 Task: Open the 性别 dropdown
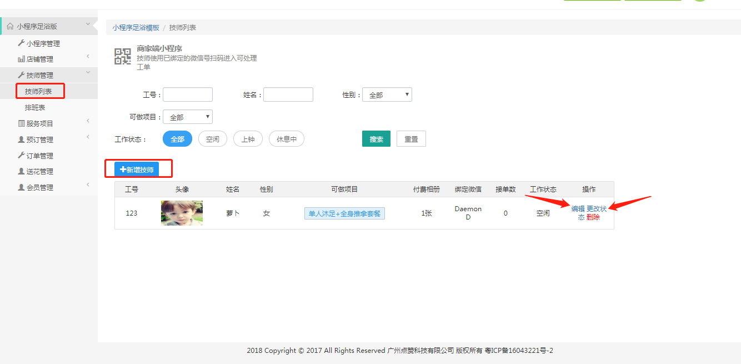(387, 95)
